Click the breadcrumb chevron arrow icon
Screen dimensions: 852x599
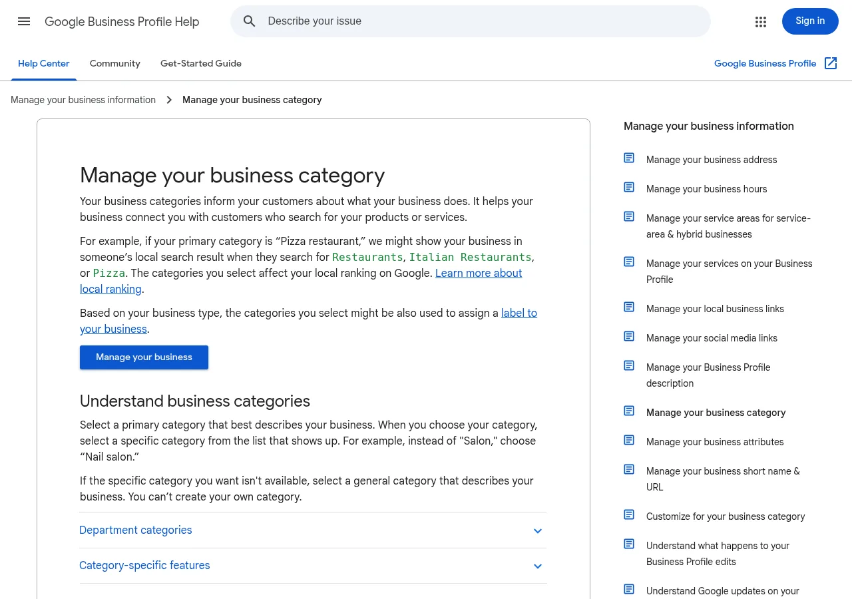click(x=169, y=100)
